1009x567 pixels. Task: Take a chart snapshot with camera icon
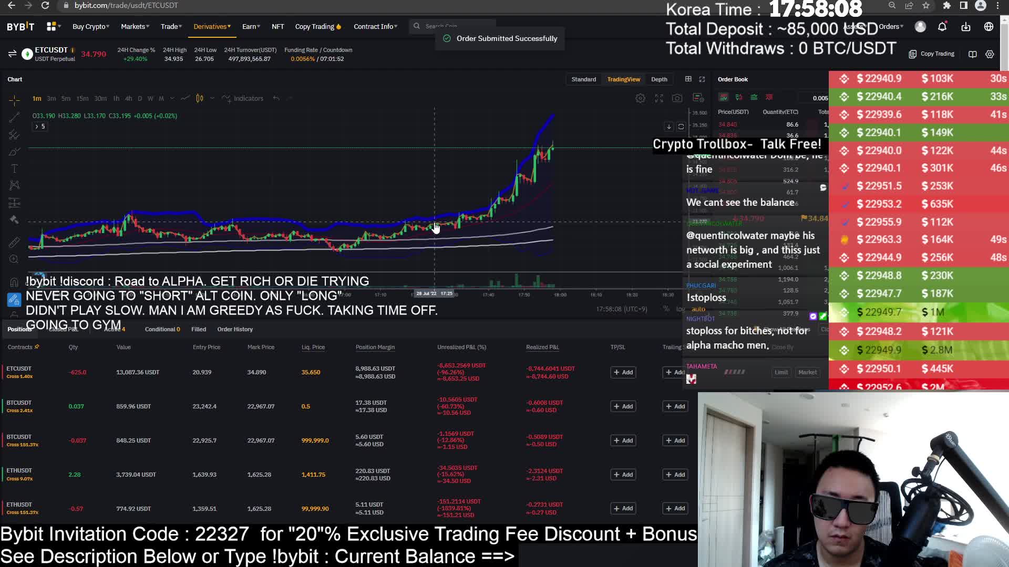677,98
